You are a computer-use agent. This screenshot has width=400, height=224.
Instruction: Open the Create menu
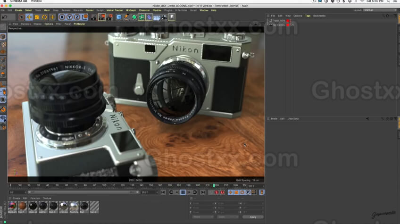[x=18, y=10]
